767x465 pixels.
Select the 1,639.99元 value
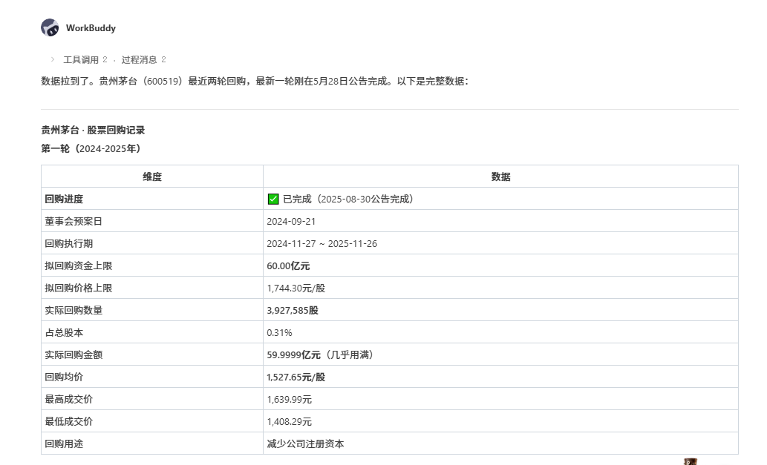289,399
